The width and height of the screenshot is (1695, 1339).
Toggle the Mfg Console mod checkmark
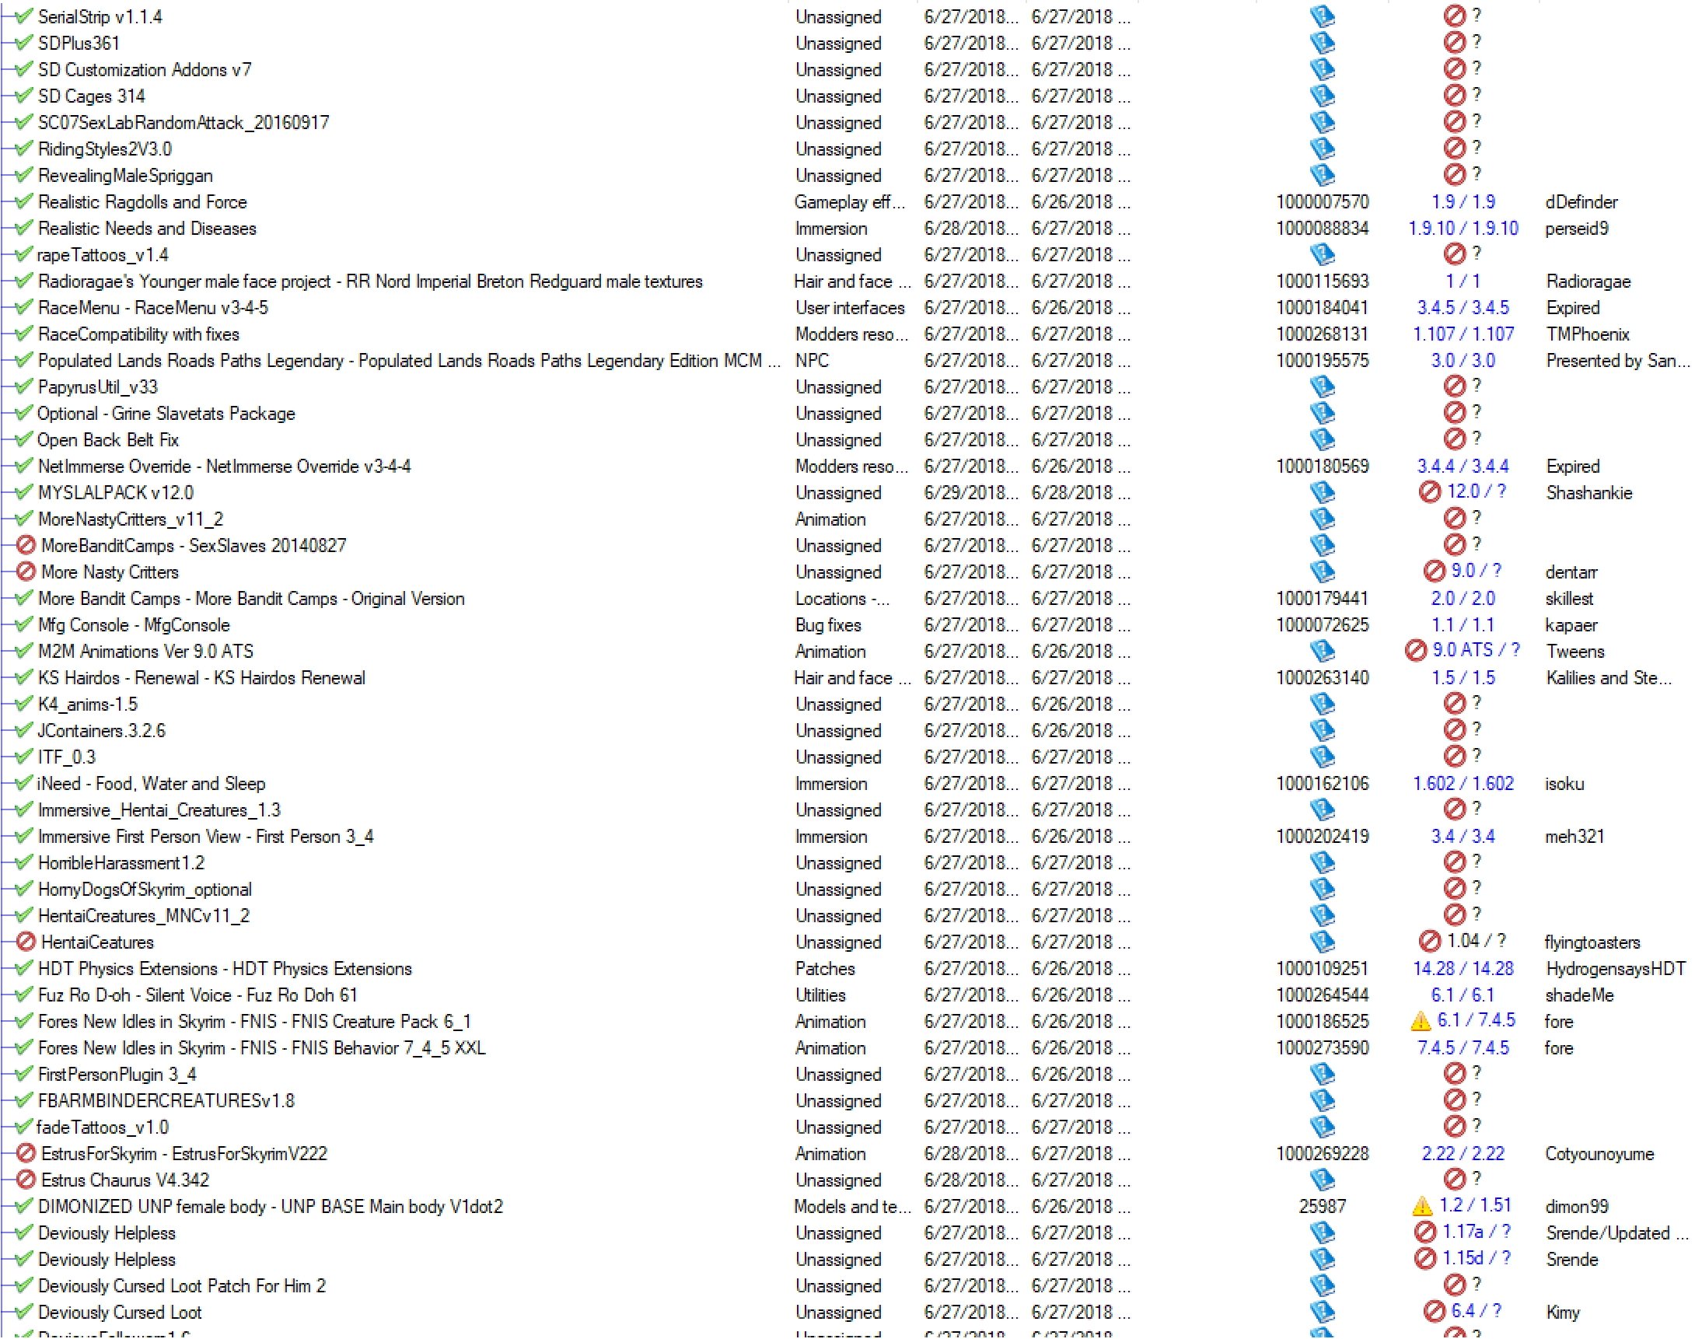point(24,625)
